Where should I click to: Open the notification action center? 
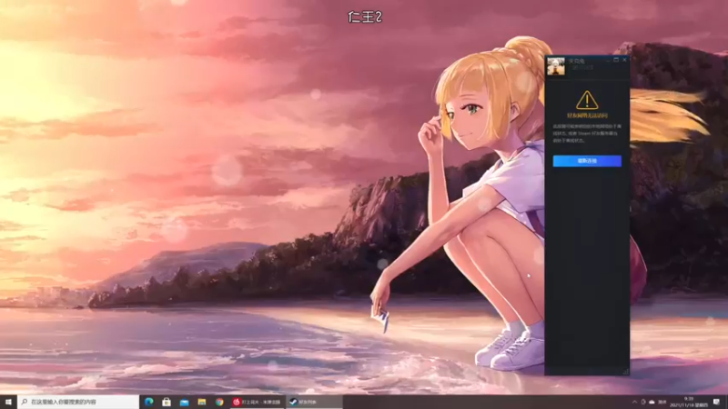[x=716, y=402]
